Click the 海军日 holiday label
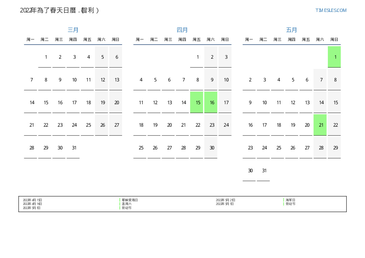This screenshot has height=258, width=365. (x=290, y=200)
